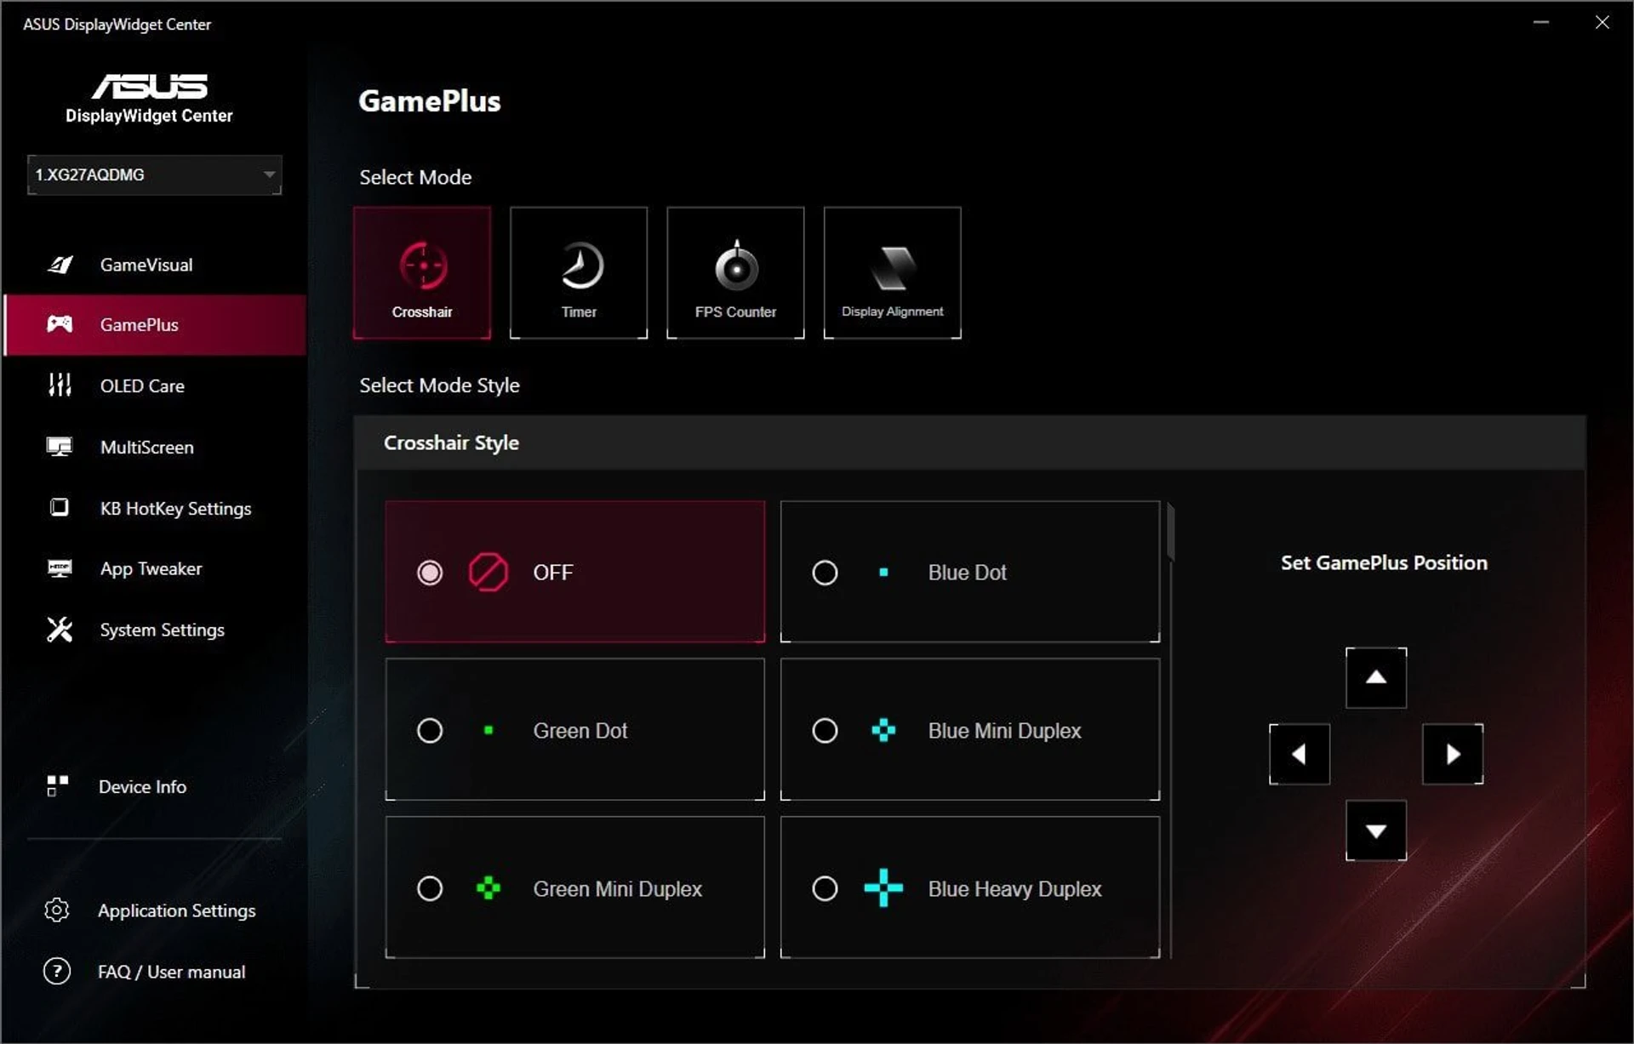Viewport: 1634px width, 1044px height.
Task: Select the Blue Mini Duplex radio button
Action: 825,730
